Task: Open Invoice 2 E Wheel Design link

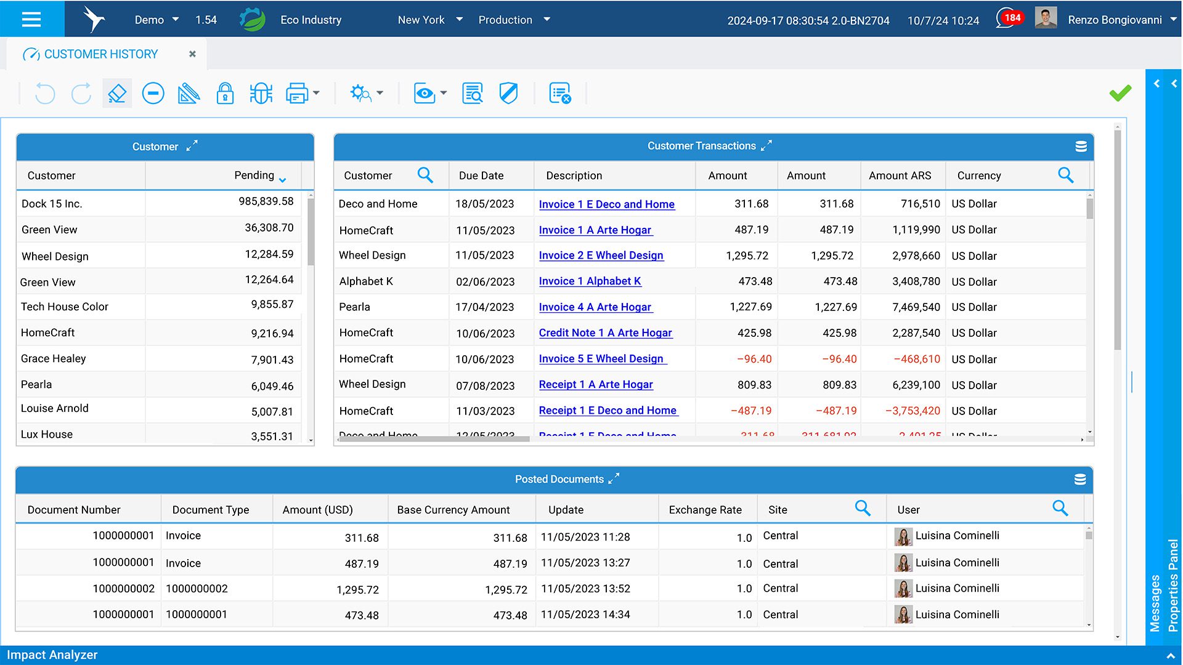Action: (601, 255)
